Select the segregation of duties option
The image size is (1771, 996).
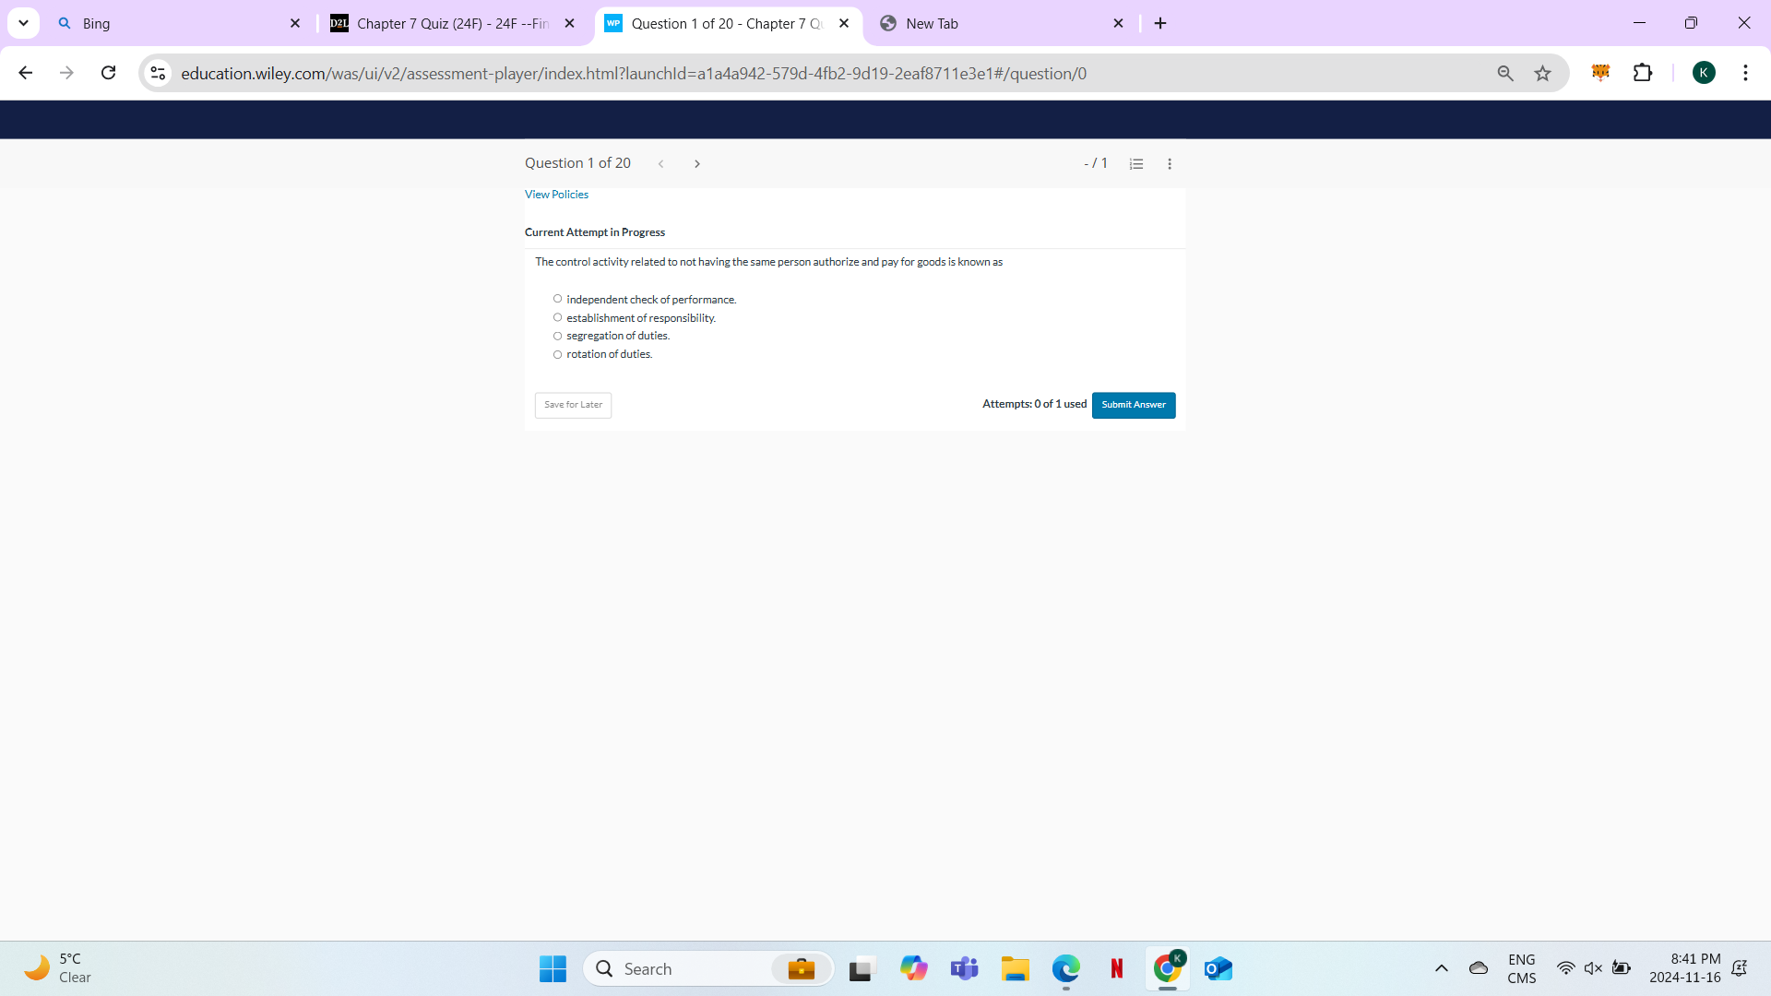tap(557, 336)
